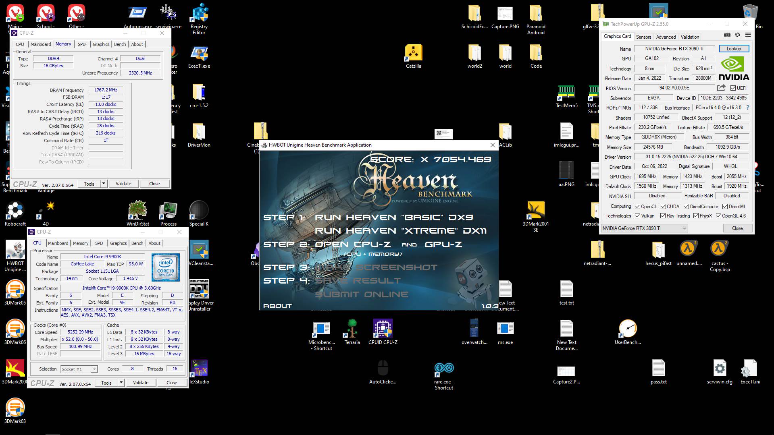
Task: Open the Catzilla desktop icon
Action: coord(414,56)
